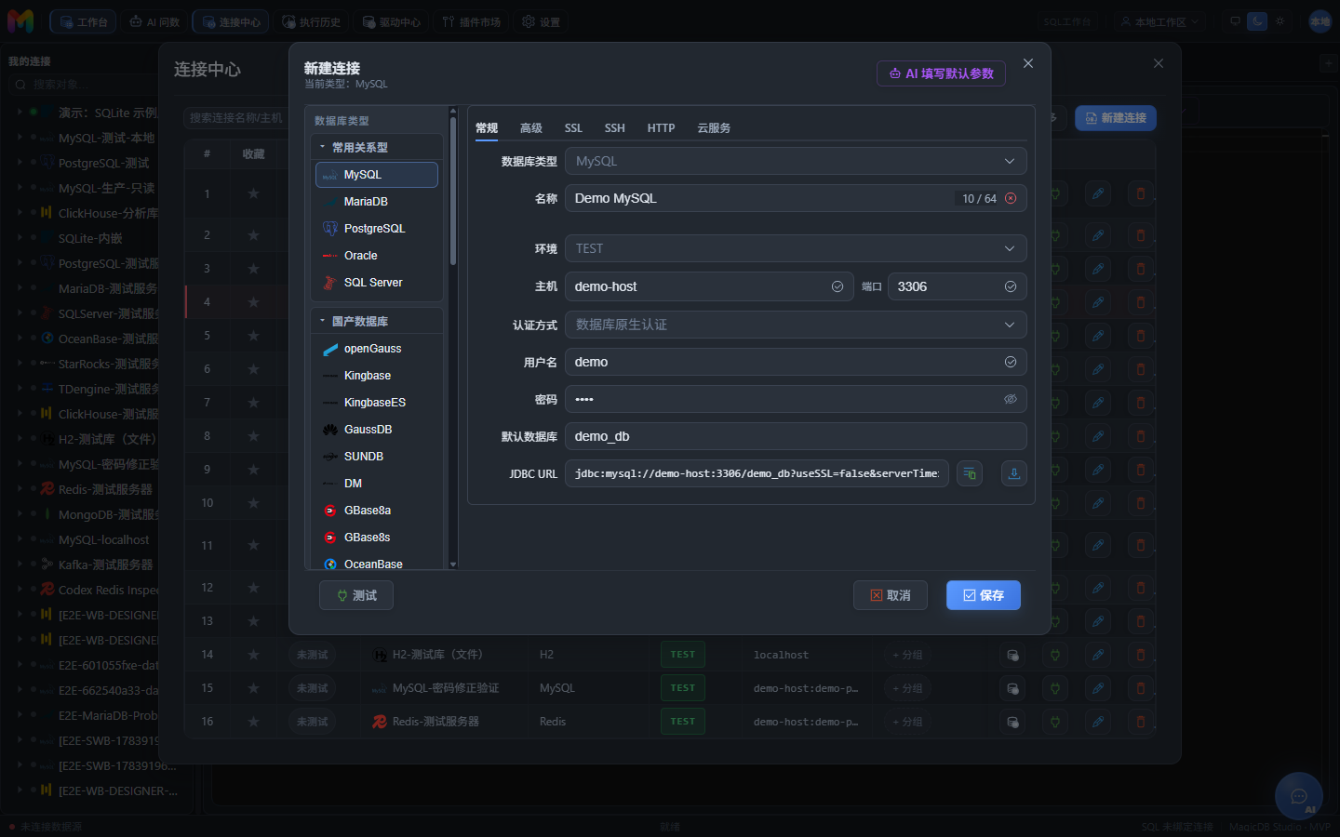The height and width of the screenshot is (837, 1340).
Task: Open the 认证方式 dropdown
Action: (796, 325)
